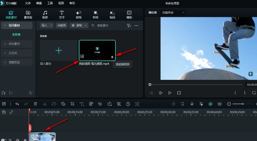Collapse the 项目素材 section
Image resolution: width=257 pixels, height=141 pixels.
[x=17, y=26]
